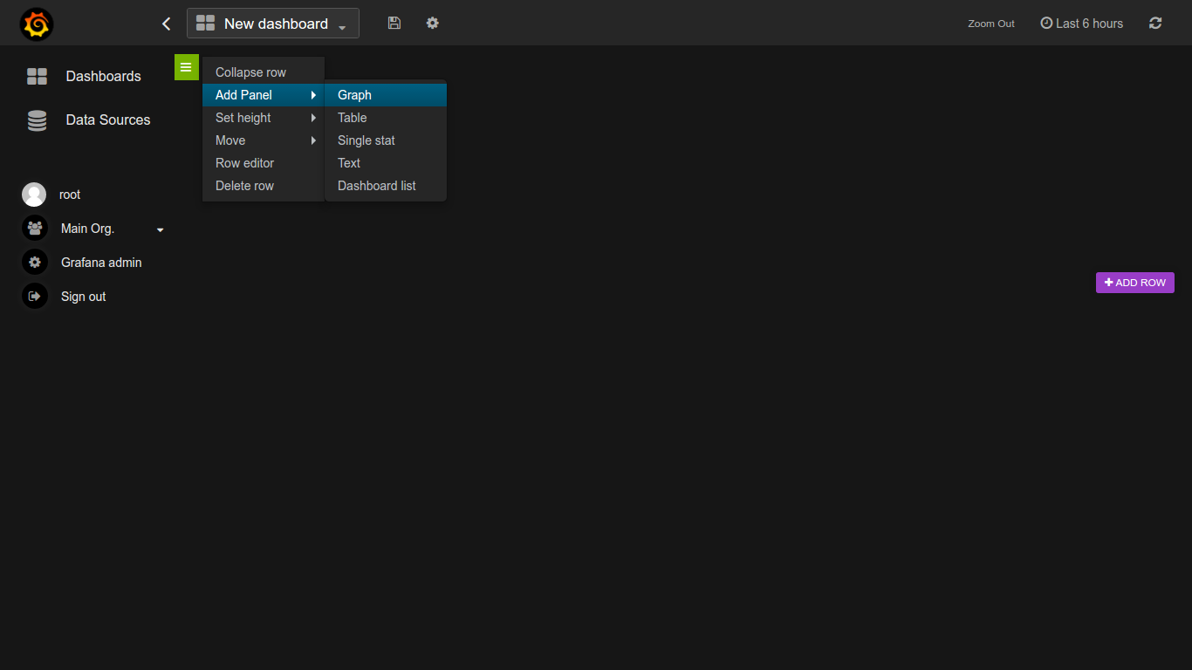Click the purple ADD ROW button
Image resolution: width=1192 pixels, height=670 pixels.
coord(1135,283)
